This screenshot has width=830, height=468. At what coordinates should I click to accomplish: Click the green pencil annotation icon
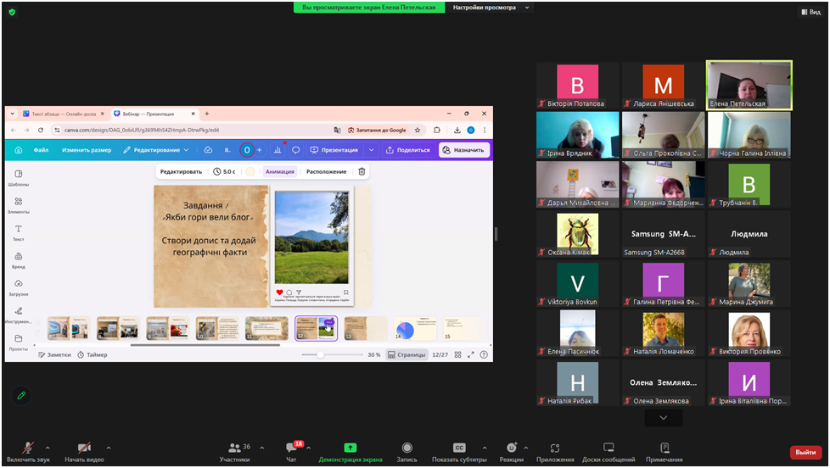pos(21,395)
